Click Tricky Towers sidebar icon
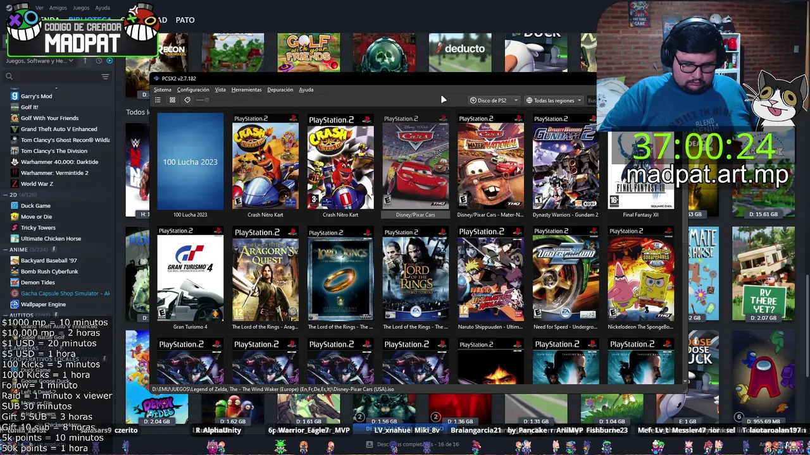The height and width of the screenshot is (455, 810). point(15,227)
